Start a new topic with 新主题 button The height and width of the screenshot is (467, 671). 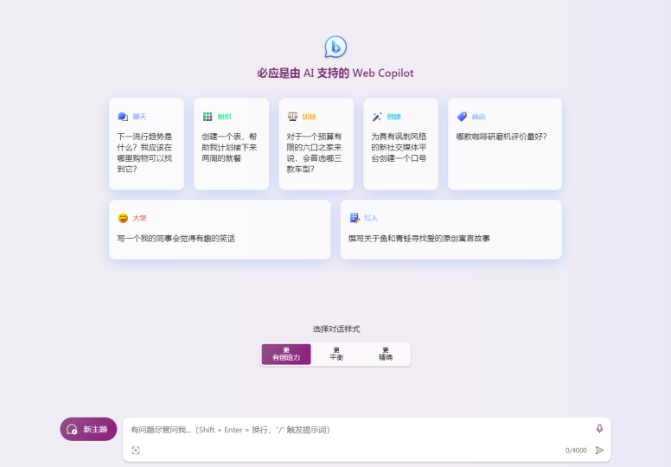point(88,429)
